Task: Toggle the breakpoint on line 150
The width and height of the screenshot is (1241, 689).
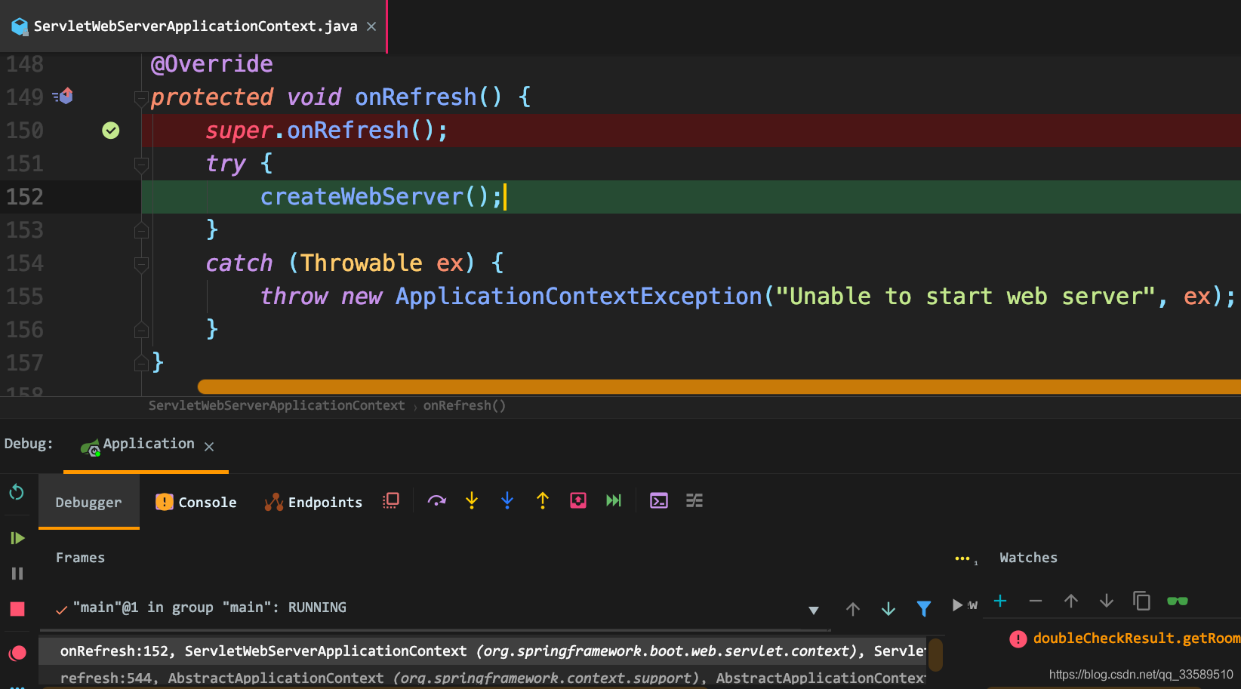Action: (111, 131)
